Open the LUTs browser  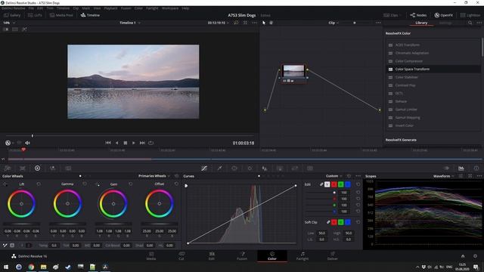35,15
